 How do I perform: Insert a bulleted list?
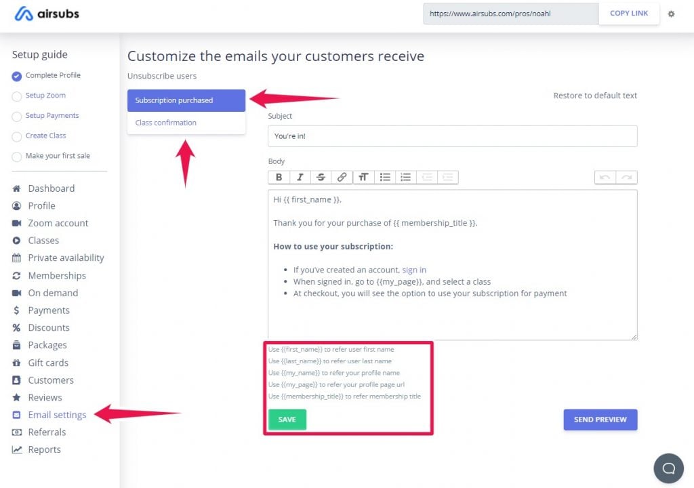pos(385,177)
